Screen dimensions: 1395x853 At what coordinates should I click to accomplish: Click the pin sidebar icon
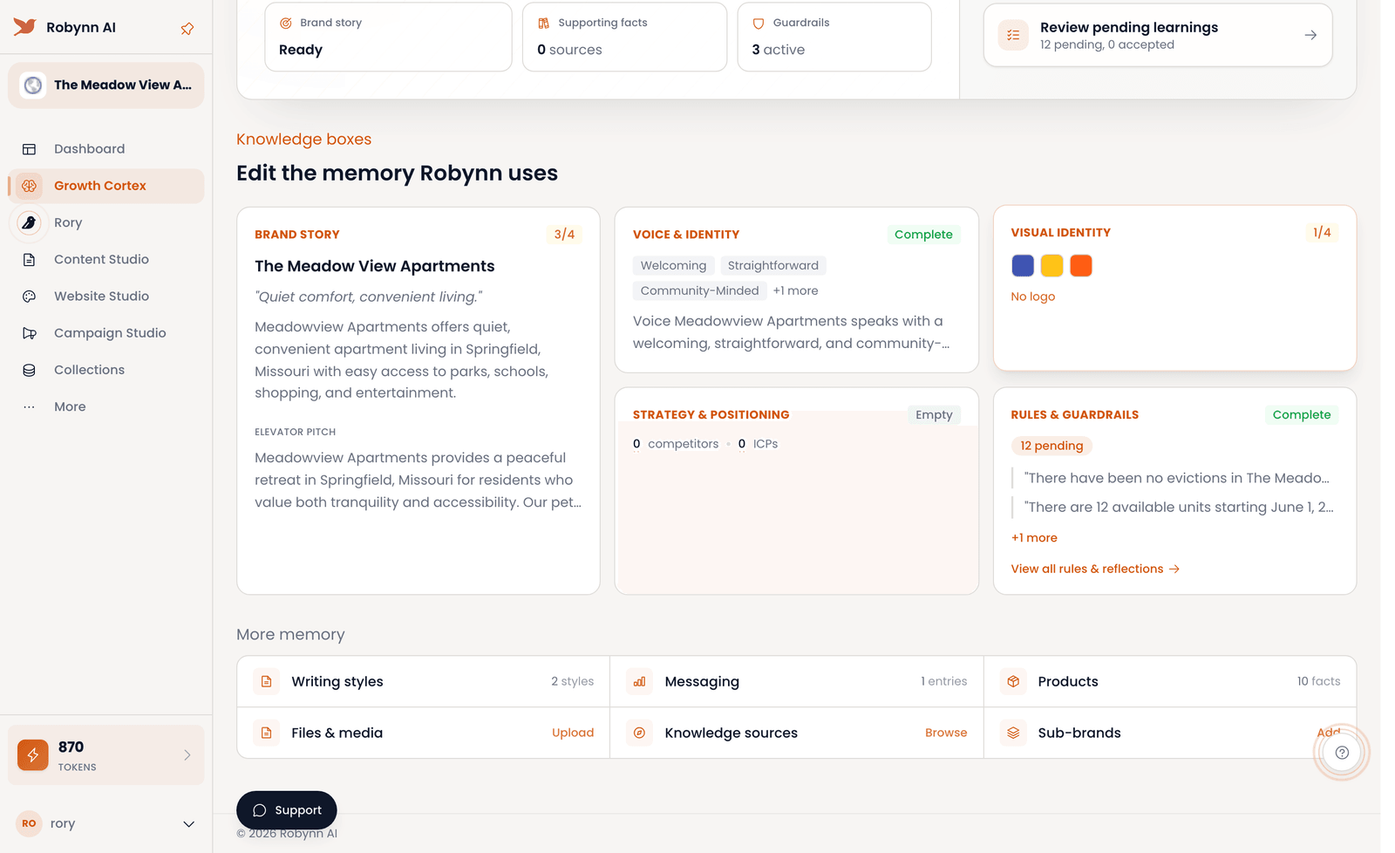point(187,29)
